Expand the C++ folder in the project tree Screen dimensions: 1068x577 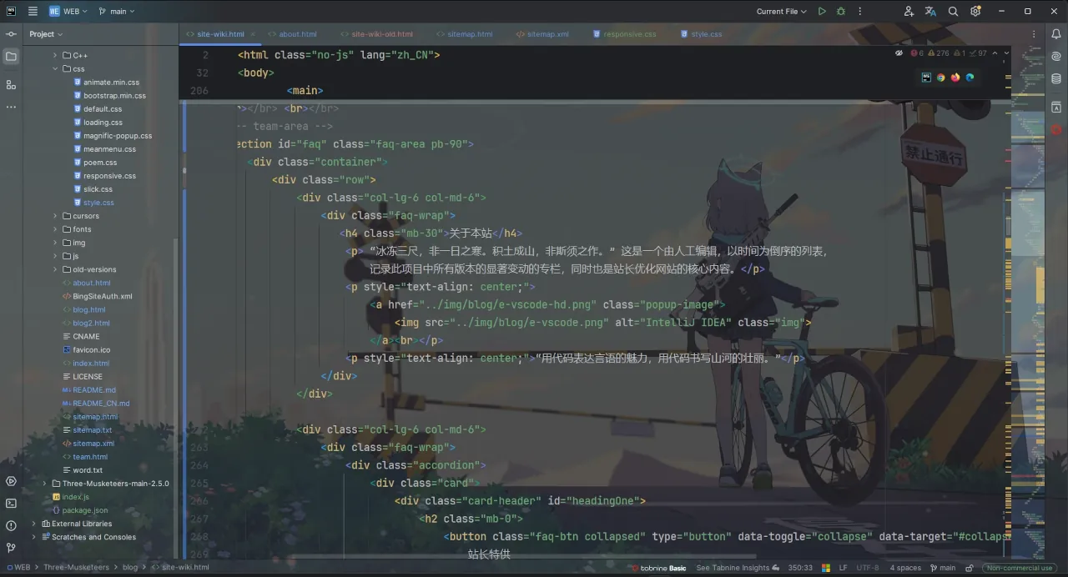click(x=56, y=56)
